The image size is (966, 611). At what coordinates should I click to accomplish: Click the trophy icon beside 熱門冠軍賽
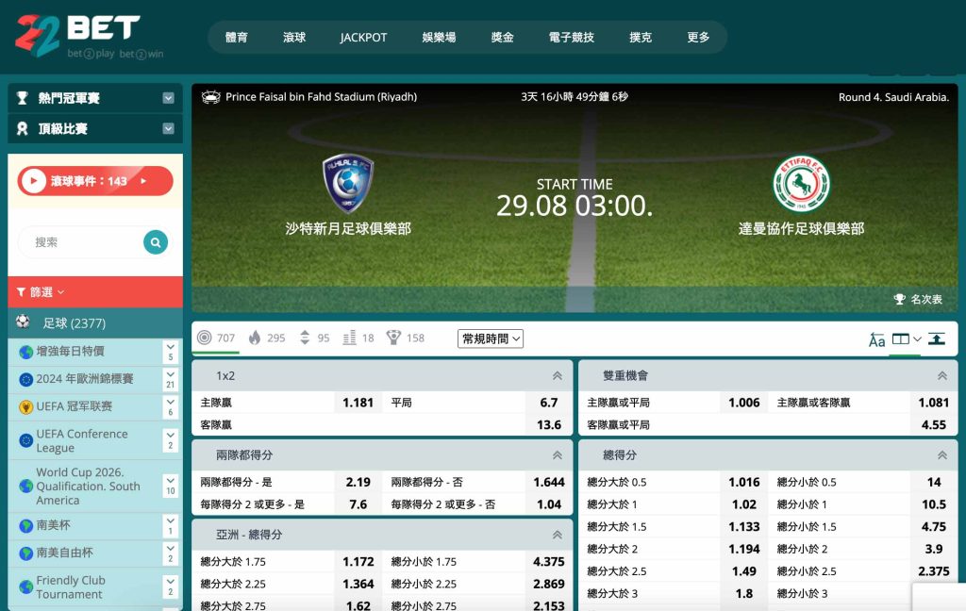click(x=23, y=98)
